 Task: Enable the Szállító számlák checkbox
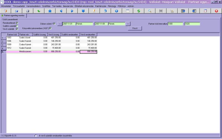[17, 26]
